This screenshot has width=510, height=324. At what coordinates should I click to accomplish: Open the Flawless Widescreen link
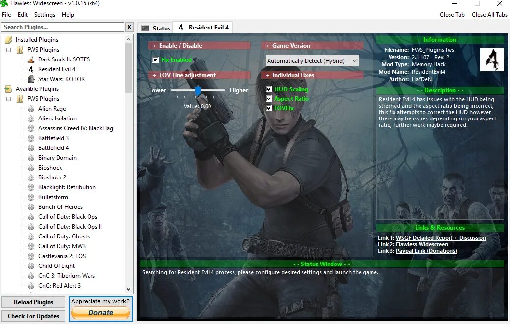point(422,245)
